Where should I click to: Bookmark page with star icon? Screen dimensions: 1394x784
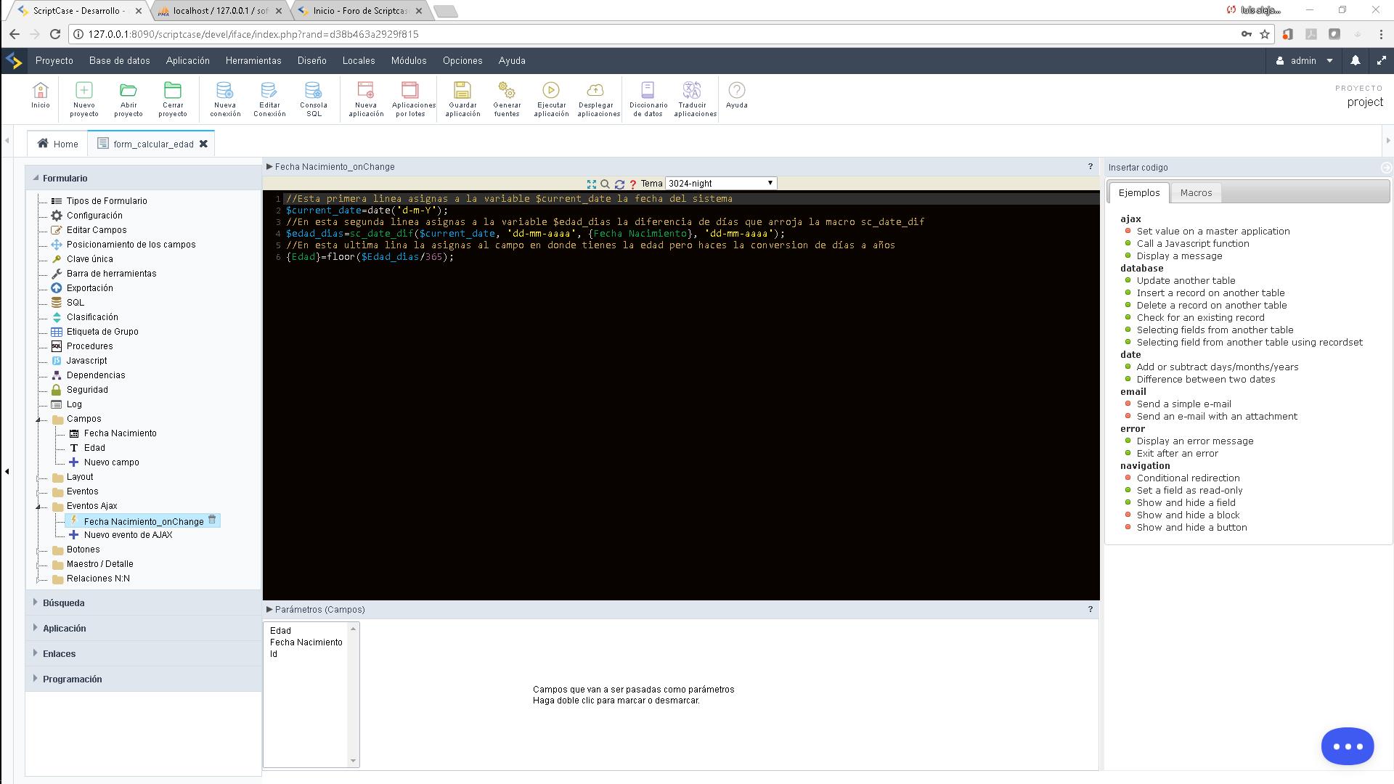coord(1265,34)
